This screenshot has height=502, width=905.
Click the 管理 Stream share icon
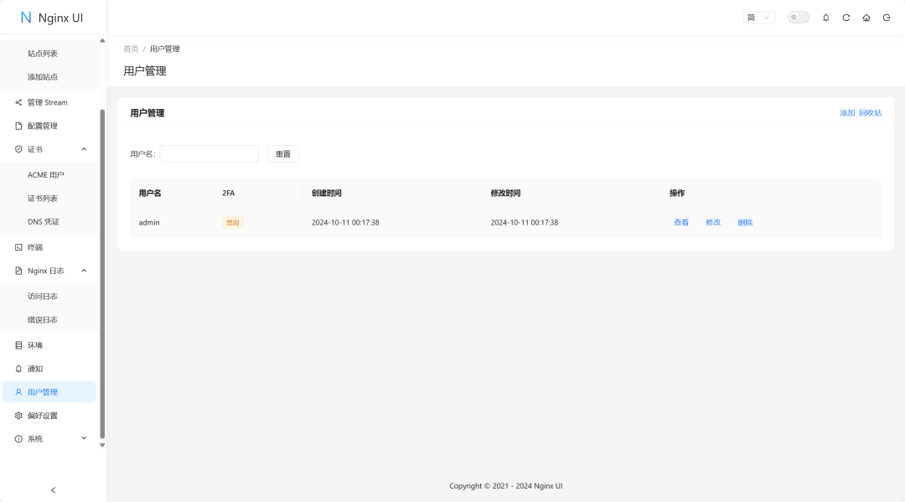(18, 103)
